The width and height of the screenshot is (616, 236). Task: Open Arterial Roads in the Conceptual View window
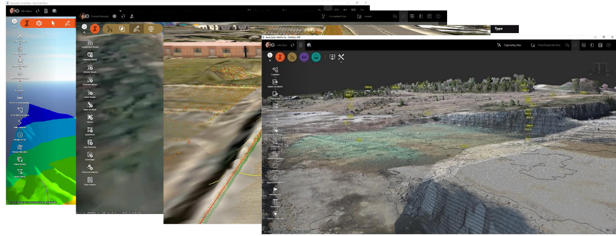click(x=89, y=69)
